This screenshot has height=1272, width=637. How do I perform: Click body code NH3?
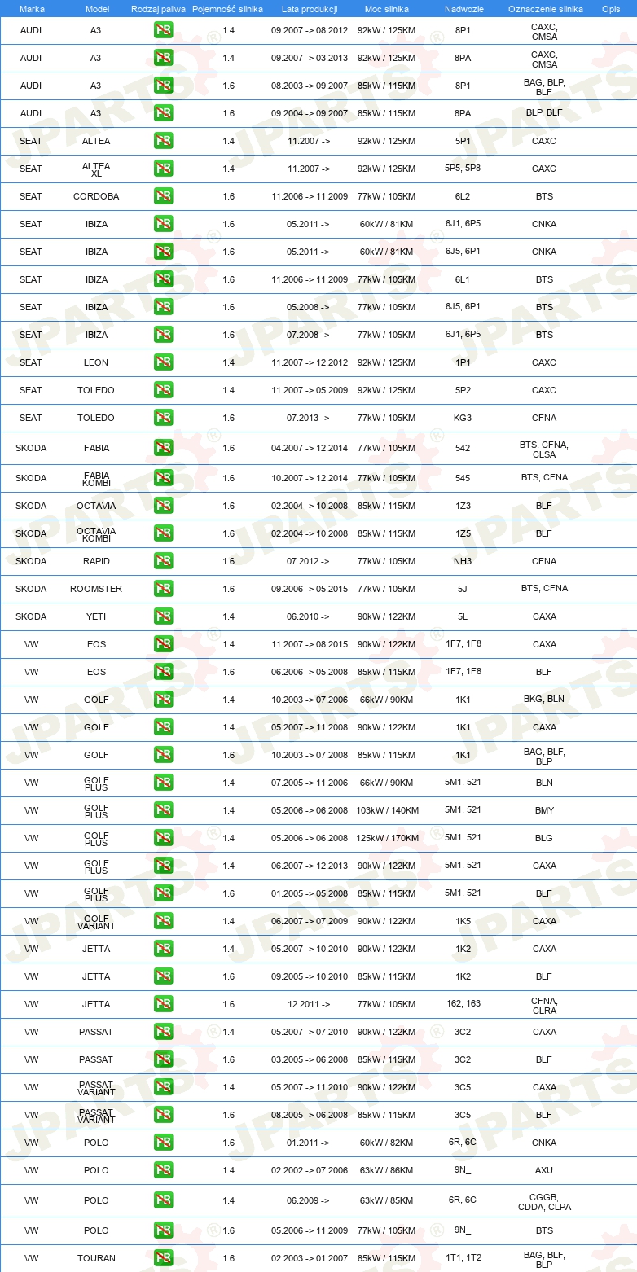click(463, 561)
